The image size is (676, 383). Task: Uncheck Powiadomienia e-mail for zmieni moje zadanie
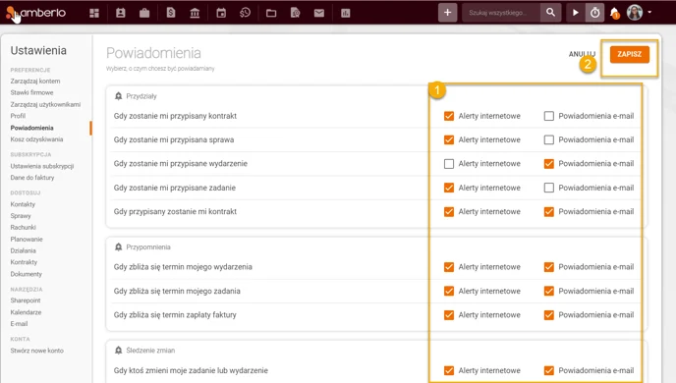(x=549, y=370)
